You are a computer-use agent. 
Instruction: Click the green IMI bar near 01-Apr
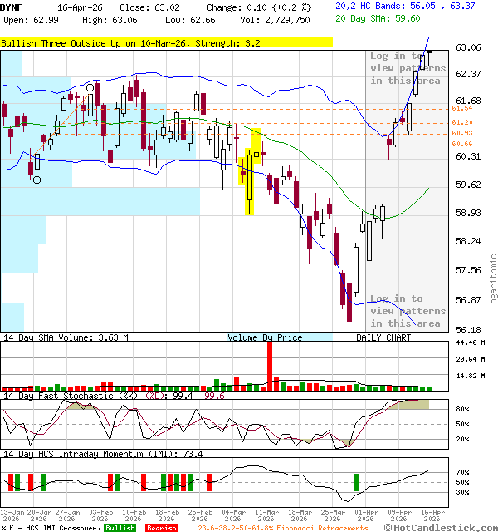tap(355, 482)
